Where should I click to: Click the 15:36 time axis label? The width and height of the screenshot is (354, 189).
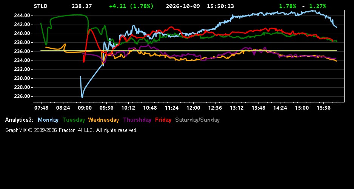click(323, 108)
